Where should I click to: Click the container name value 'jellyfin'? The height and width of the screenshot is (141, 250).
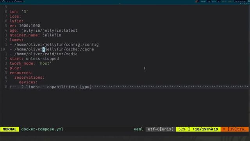coord(52,35)
